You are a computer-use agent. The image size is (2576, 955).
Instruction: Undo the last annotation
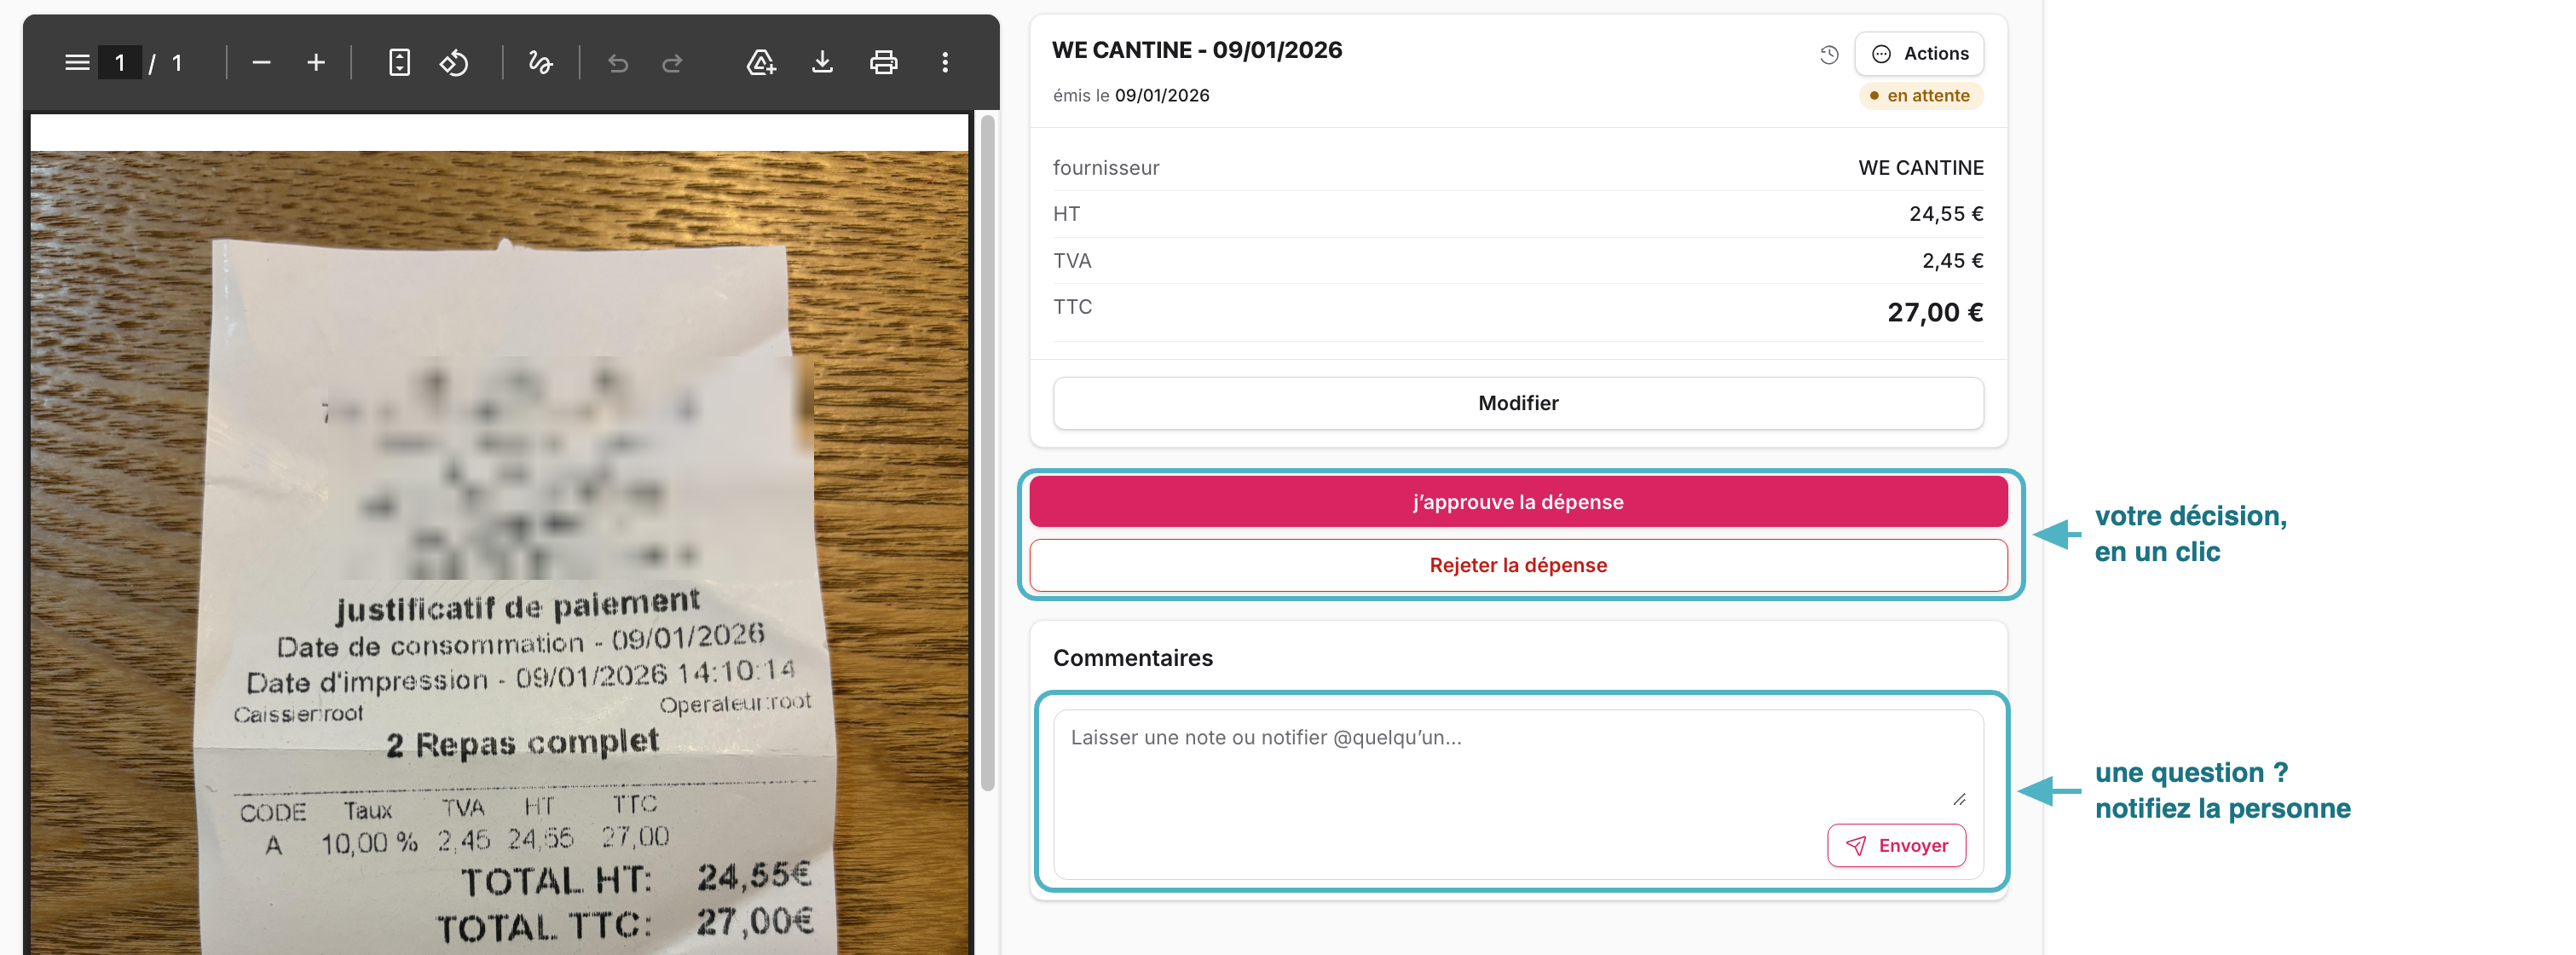click(618, 62)
